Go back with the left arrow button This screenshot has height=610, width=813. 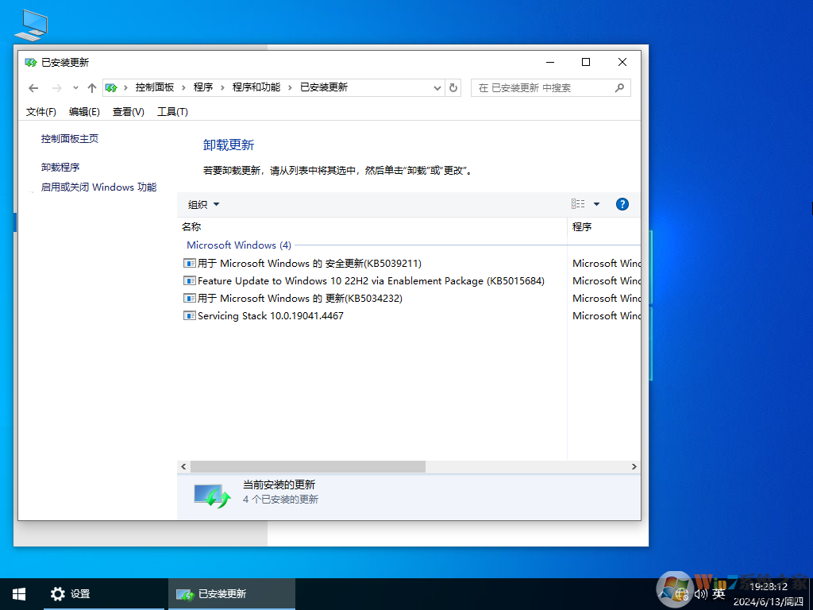[33, 88]
